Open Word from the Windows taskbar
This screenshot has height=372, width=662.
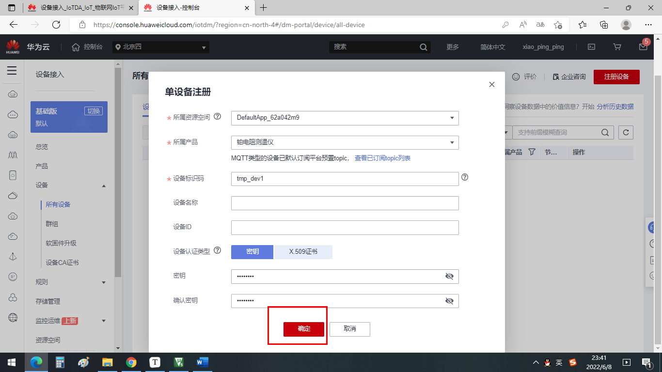[202, 362]
